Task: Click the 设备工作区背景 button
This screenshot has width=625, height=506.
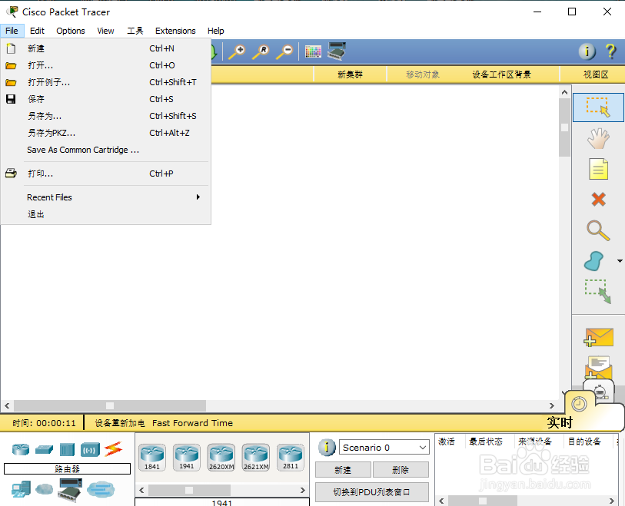Action: (501, 74)
